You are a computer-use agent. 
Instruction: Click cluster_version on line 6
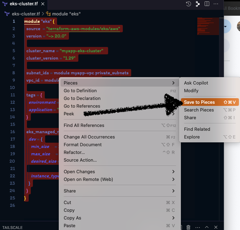[42, 58]
